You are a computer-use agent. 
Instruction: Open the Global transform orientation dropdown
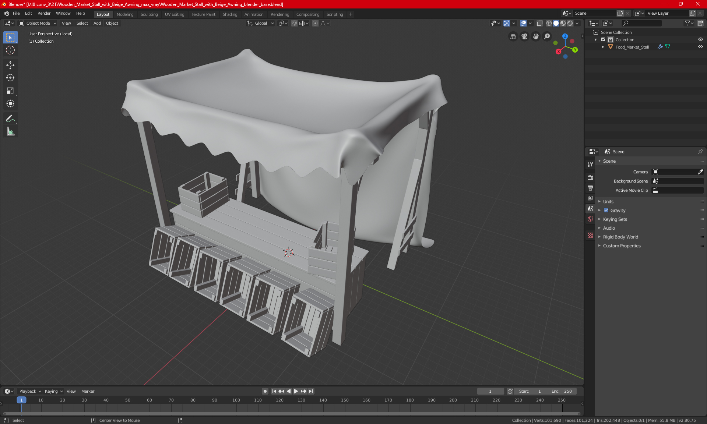(x=260, y=23)
